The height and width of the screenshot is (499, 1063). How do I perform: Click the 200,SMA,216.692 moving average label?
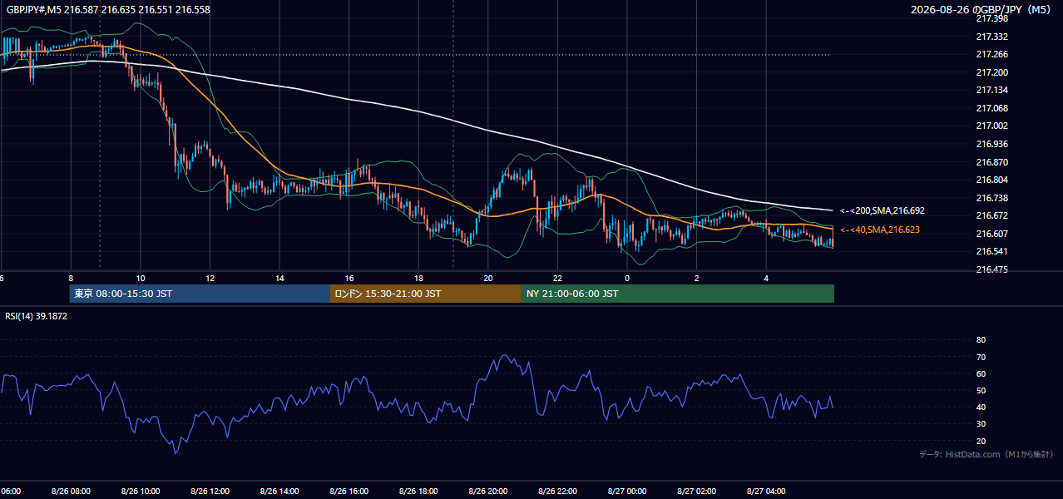tap(882, 211)
